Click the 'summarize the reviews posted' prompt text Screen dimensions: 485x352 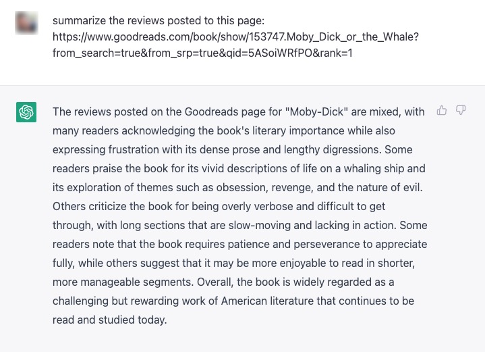tap(159, 20)
